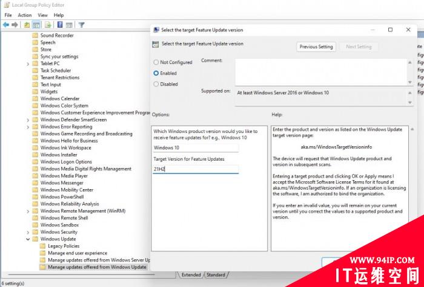
Task: Select Manage end user experience folder
Action: pos(78,253)
